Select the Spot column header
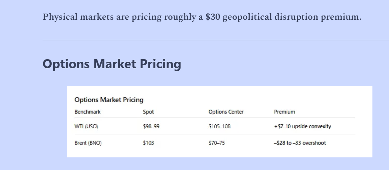Image resolution: width=389 pixels, height=170 pixels. 148,112
